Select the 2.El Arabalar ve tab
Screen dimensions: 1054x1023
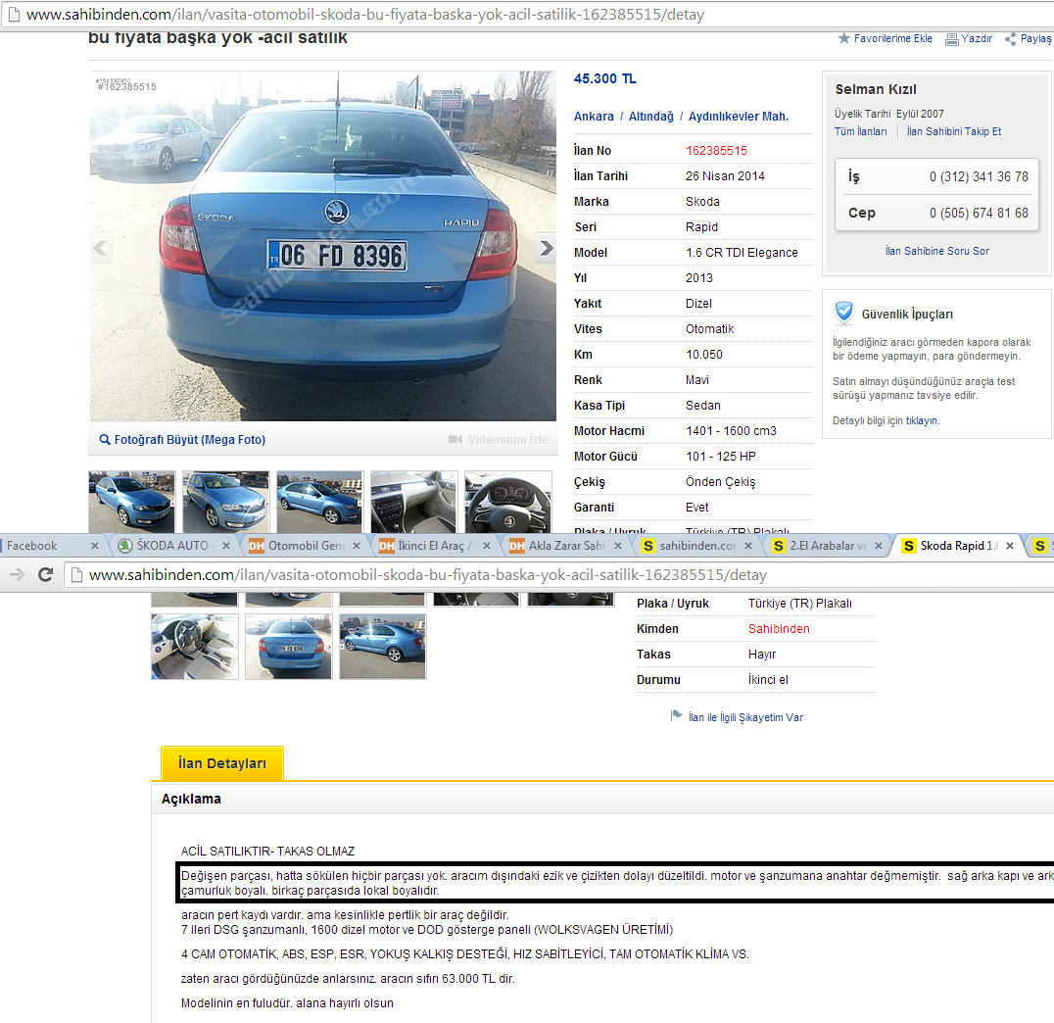click(826, 546)
